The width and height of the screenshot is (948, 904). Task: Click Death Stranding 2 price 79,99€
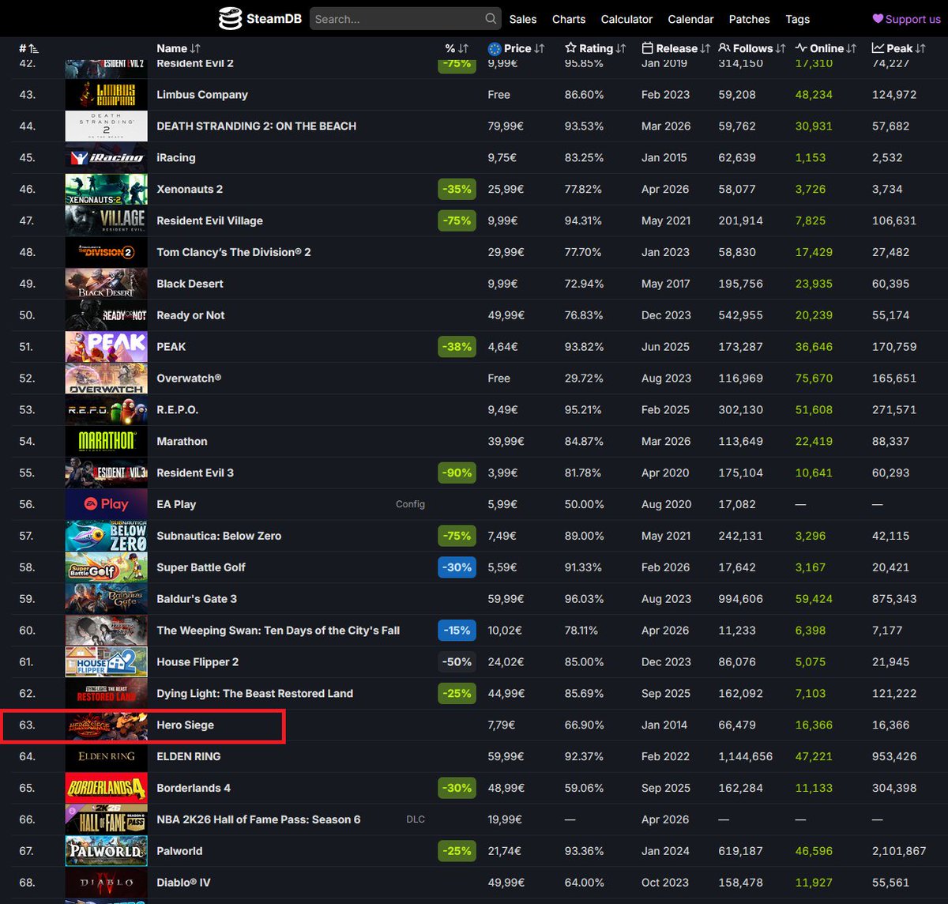point(506,126)
